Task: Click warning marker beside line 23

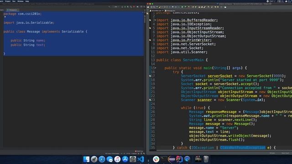Action: [x=150, y=100]
